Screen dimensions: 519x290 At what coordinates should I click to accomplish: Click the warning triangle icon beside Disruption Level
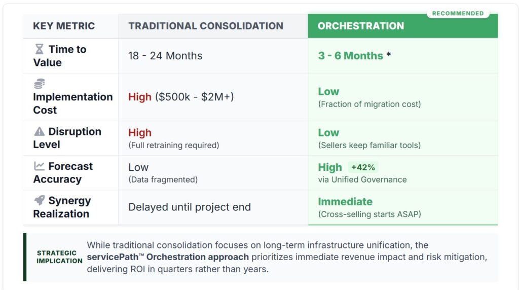[39, 132]
